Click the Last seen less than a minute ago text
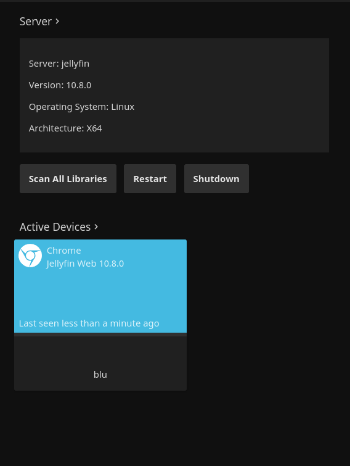The height and width of the screenshot is (466, 350). pos(89,323)
